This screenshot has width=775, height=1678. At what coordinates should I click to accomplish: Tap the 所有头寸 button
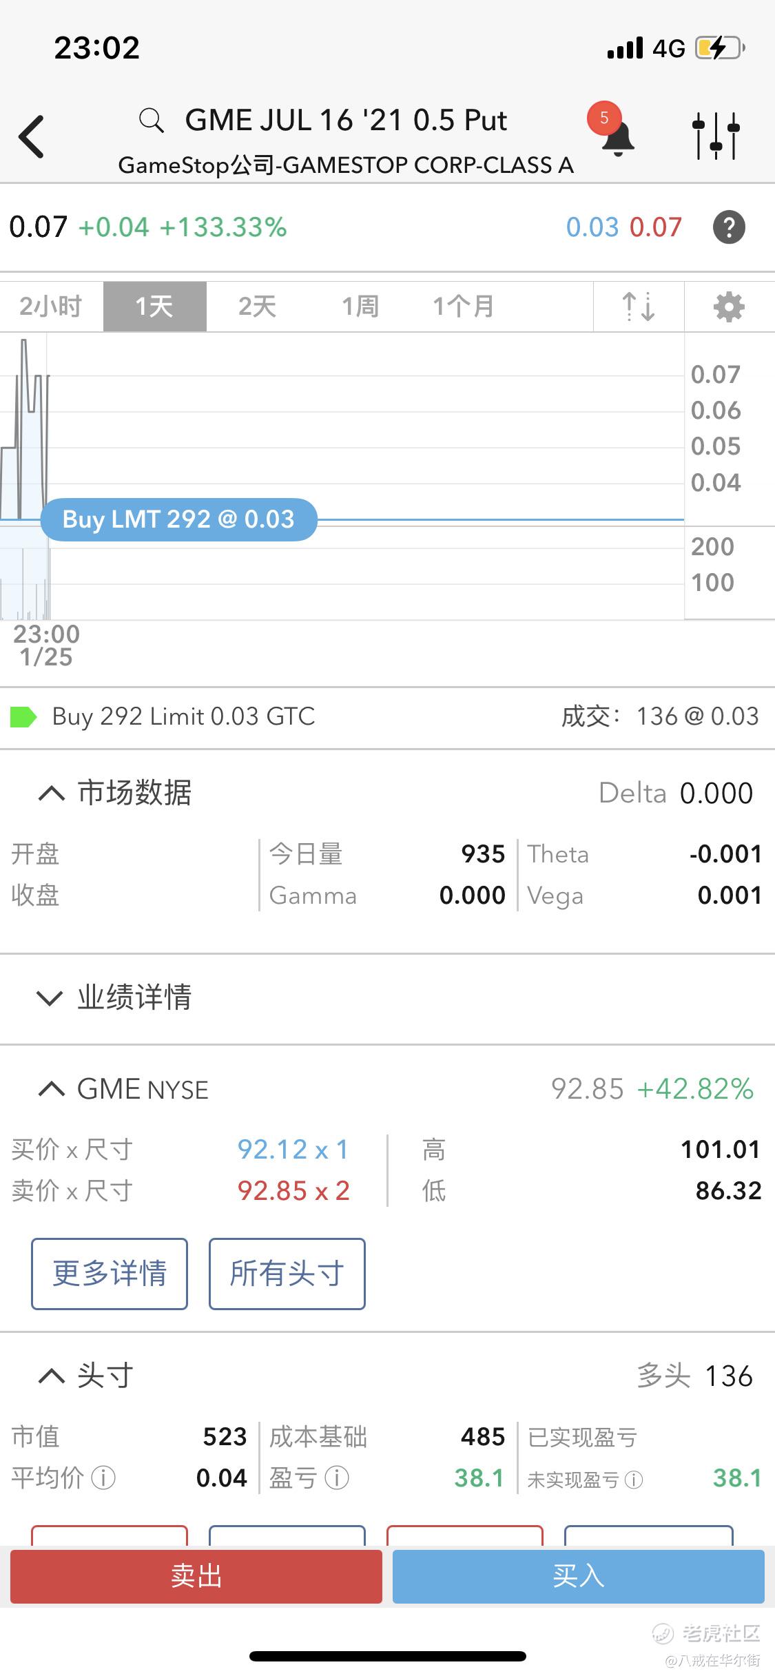pyautogui.click(x=287, y=1274)
